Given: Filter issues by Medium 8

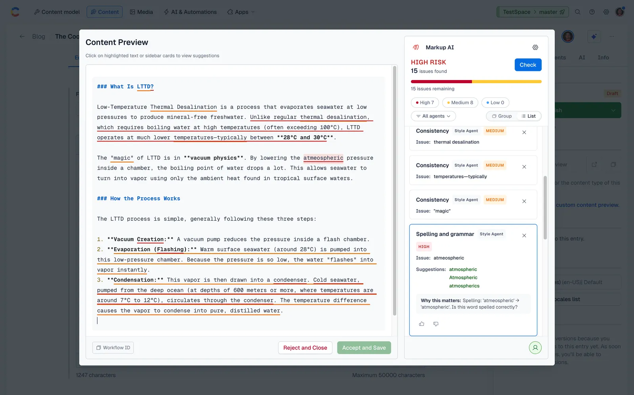Looking at the screenshot, I should click(460, 103).
